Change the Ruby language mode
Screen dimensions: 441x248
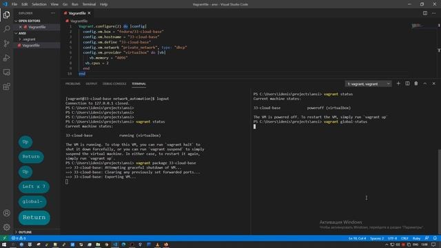click(x=416, y=238)
